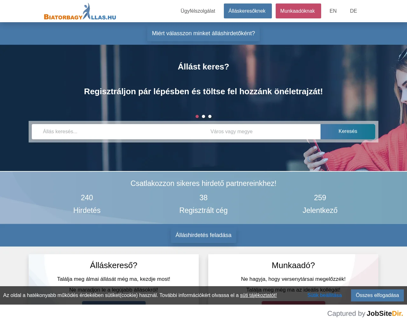
Task: Click 'Miért válasszon minket álláshirdetőként?' button
Action: tap(203, 33)
